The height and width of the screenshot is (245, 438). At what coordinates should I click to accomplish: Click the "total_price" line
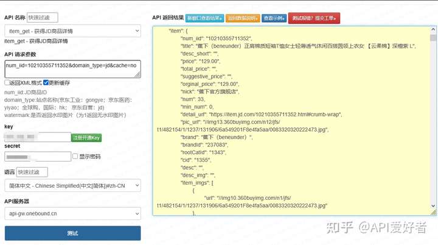[198, 69]
